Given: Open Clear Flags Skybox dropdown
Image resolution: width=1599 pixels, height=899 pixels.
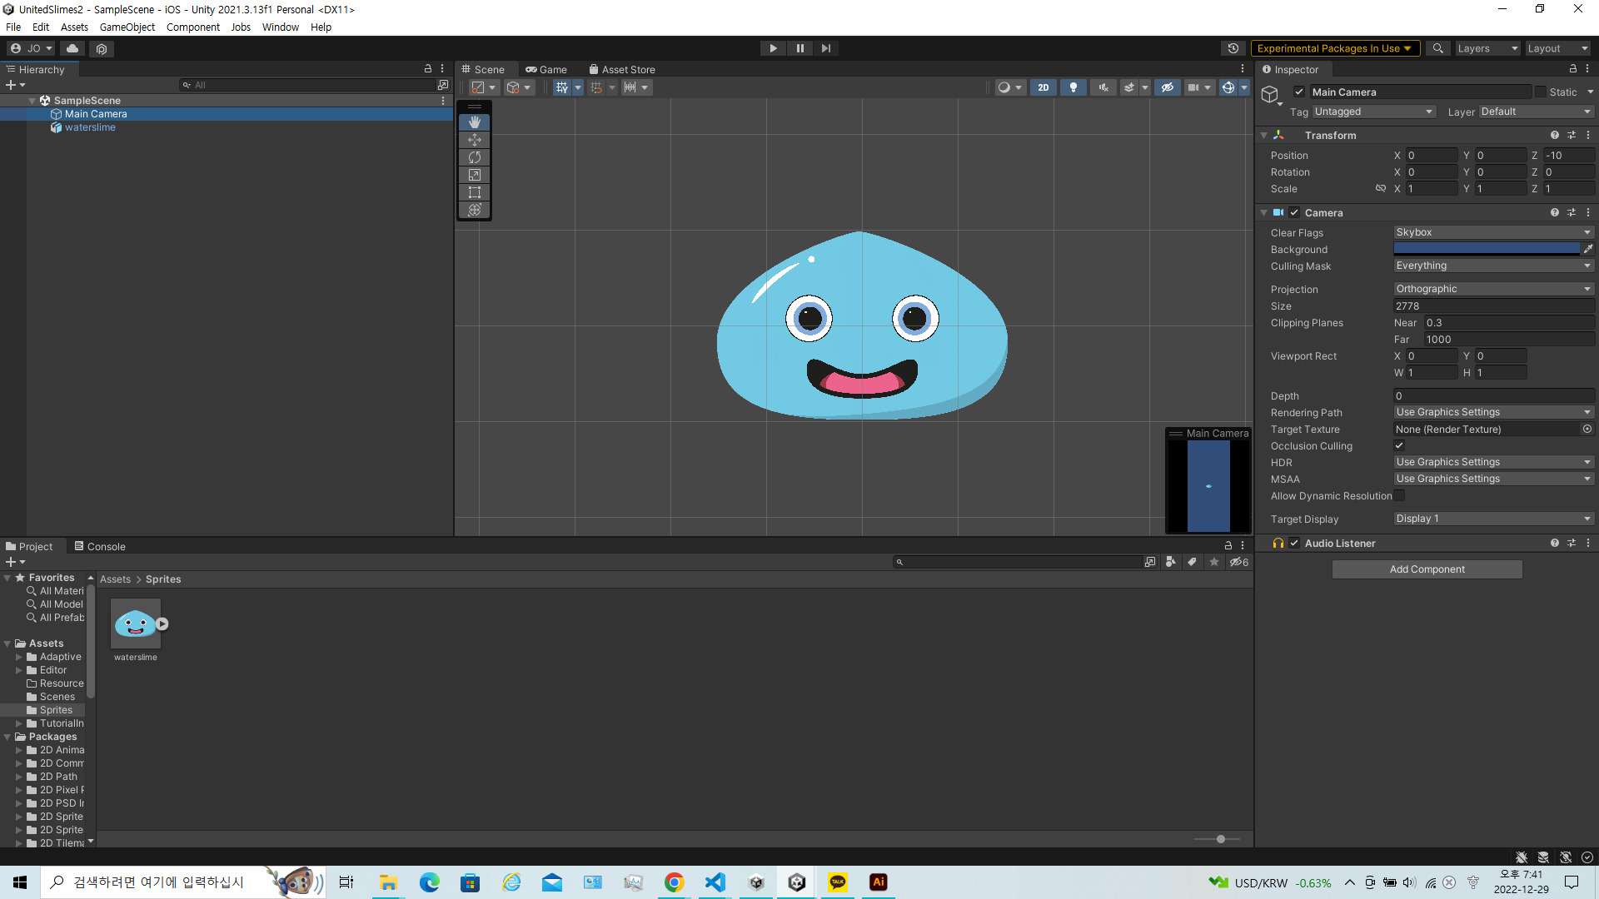Looking at the screenshot, I should 1494,232.
